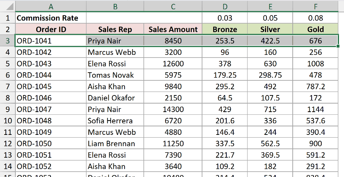344x177 pixels.
Task: Select column C header
Action: click(173, 7)
